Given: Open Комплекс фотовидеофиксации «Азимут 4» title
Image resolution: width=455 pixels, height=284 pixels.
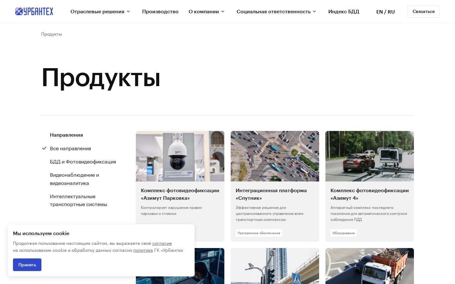Looking at the screenshot, I should [370, 194].
